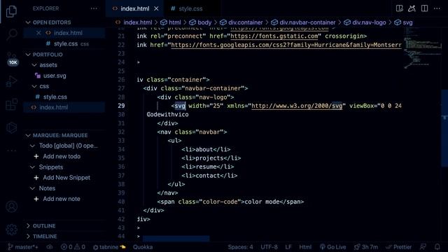
Task: Open Explorer's more actions ellipsis
Action: 94,8
